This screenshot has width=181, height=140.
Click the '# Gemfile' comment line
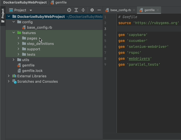click(x=128, y=17)
